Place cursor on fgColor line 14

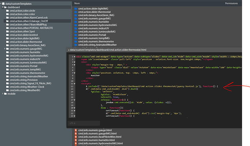[x=103, y=92]
